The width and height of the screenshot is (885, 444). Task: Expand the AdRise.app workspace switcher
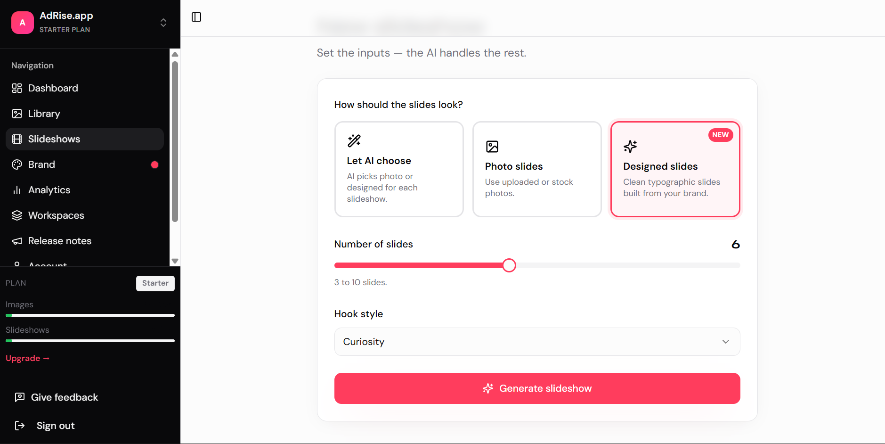163,23
